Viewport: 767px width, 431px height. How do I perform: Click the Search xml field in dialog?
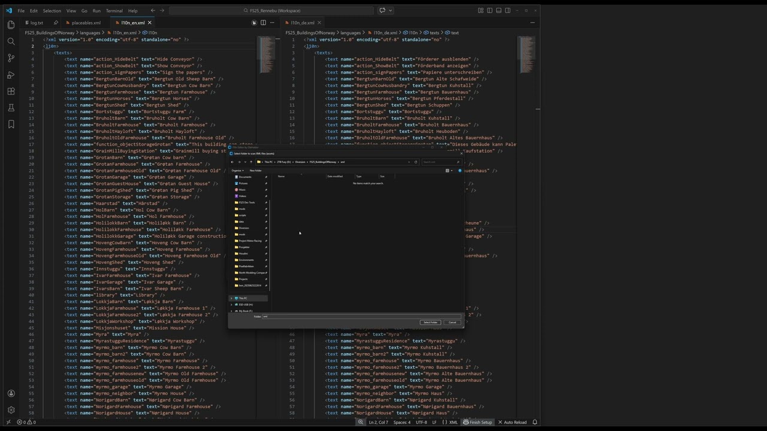(441, 162)
